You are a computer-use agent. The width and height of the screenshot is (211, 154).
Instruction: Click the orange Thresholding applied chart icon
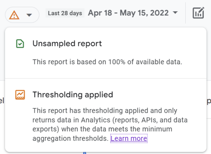click(20, 95)
